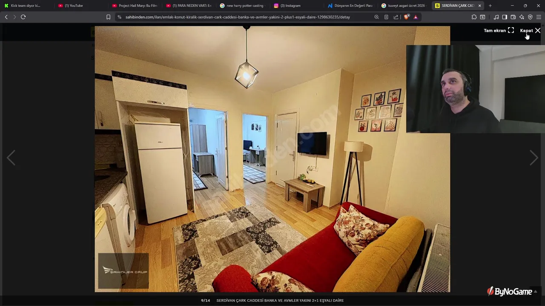Click the 9/14 photo counter
This screenshot has height=306, width=545.
[x=206, y=300]
